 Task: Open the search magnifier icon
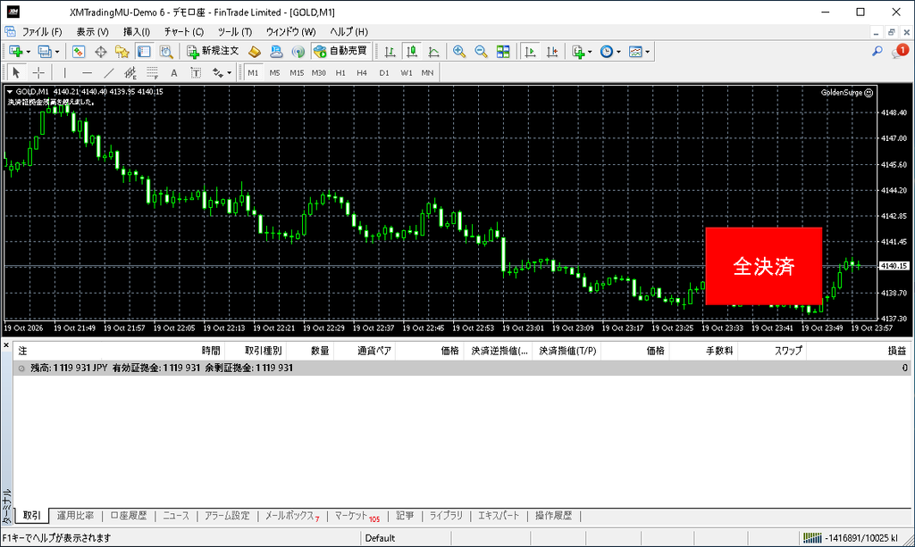pos(877,51)
